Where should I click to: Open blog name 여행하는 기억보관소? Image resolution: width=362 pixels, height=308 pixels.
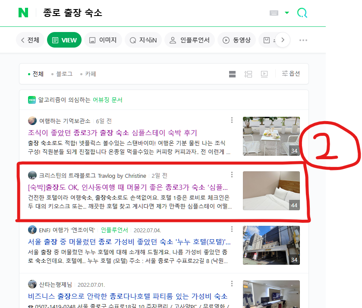click(x=65, y=121)
